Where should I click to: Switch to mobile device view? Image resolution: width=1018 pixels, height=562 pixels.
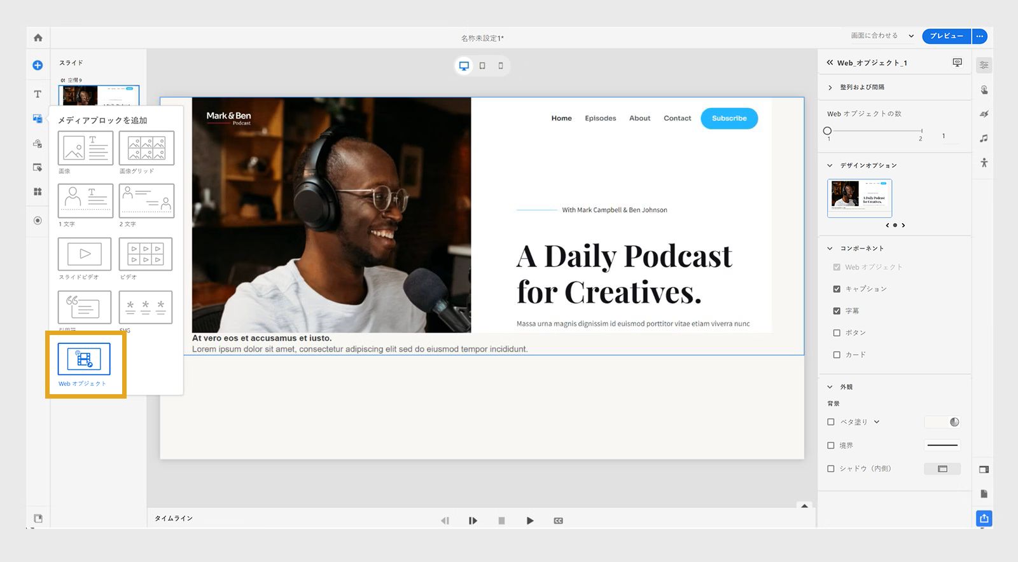501,65
